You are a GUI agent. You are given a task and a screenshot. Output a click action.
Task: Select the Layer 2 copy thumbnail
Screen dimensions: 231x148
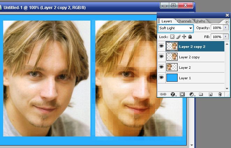click(172, 57)
